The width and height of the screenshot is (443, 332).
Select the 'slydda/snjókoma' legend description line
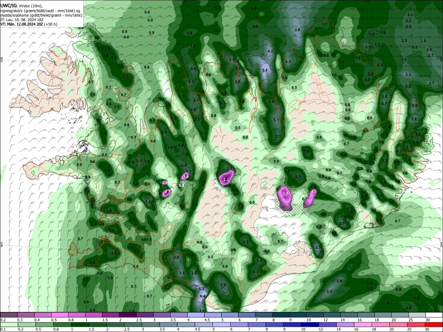[x=41, y=15]
